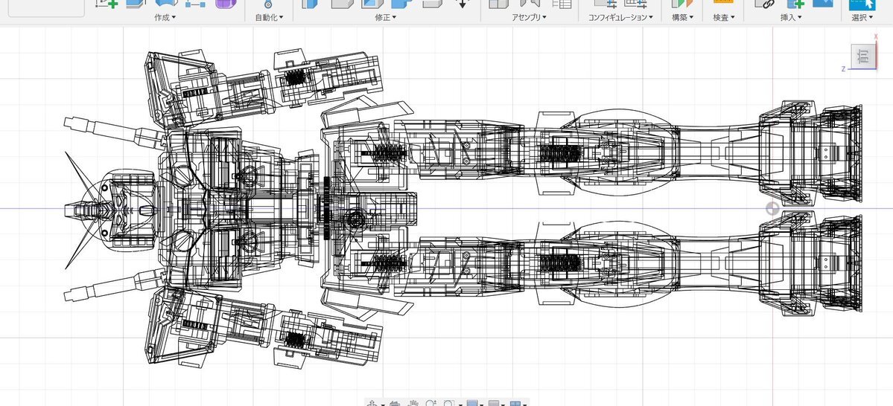Select the Revolve tool icon in 作成
This screenshot has width=893, height=406.
(166, 3)
